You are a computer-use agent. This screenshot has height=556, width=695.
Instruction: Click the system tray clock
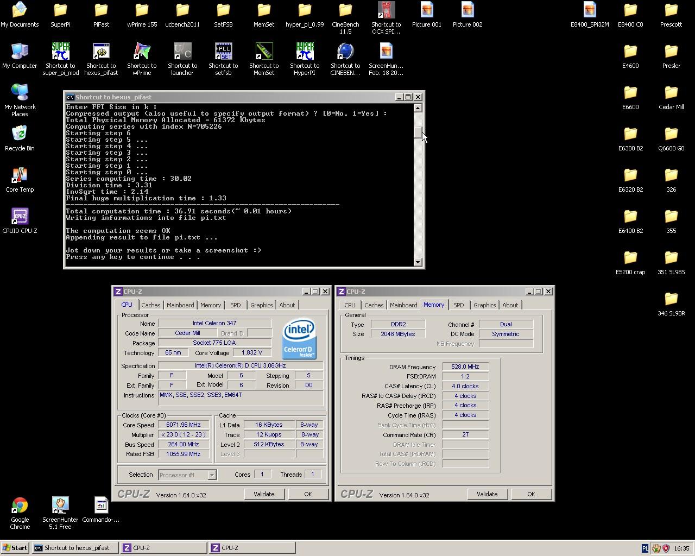(681, 548)
